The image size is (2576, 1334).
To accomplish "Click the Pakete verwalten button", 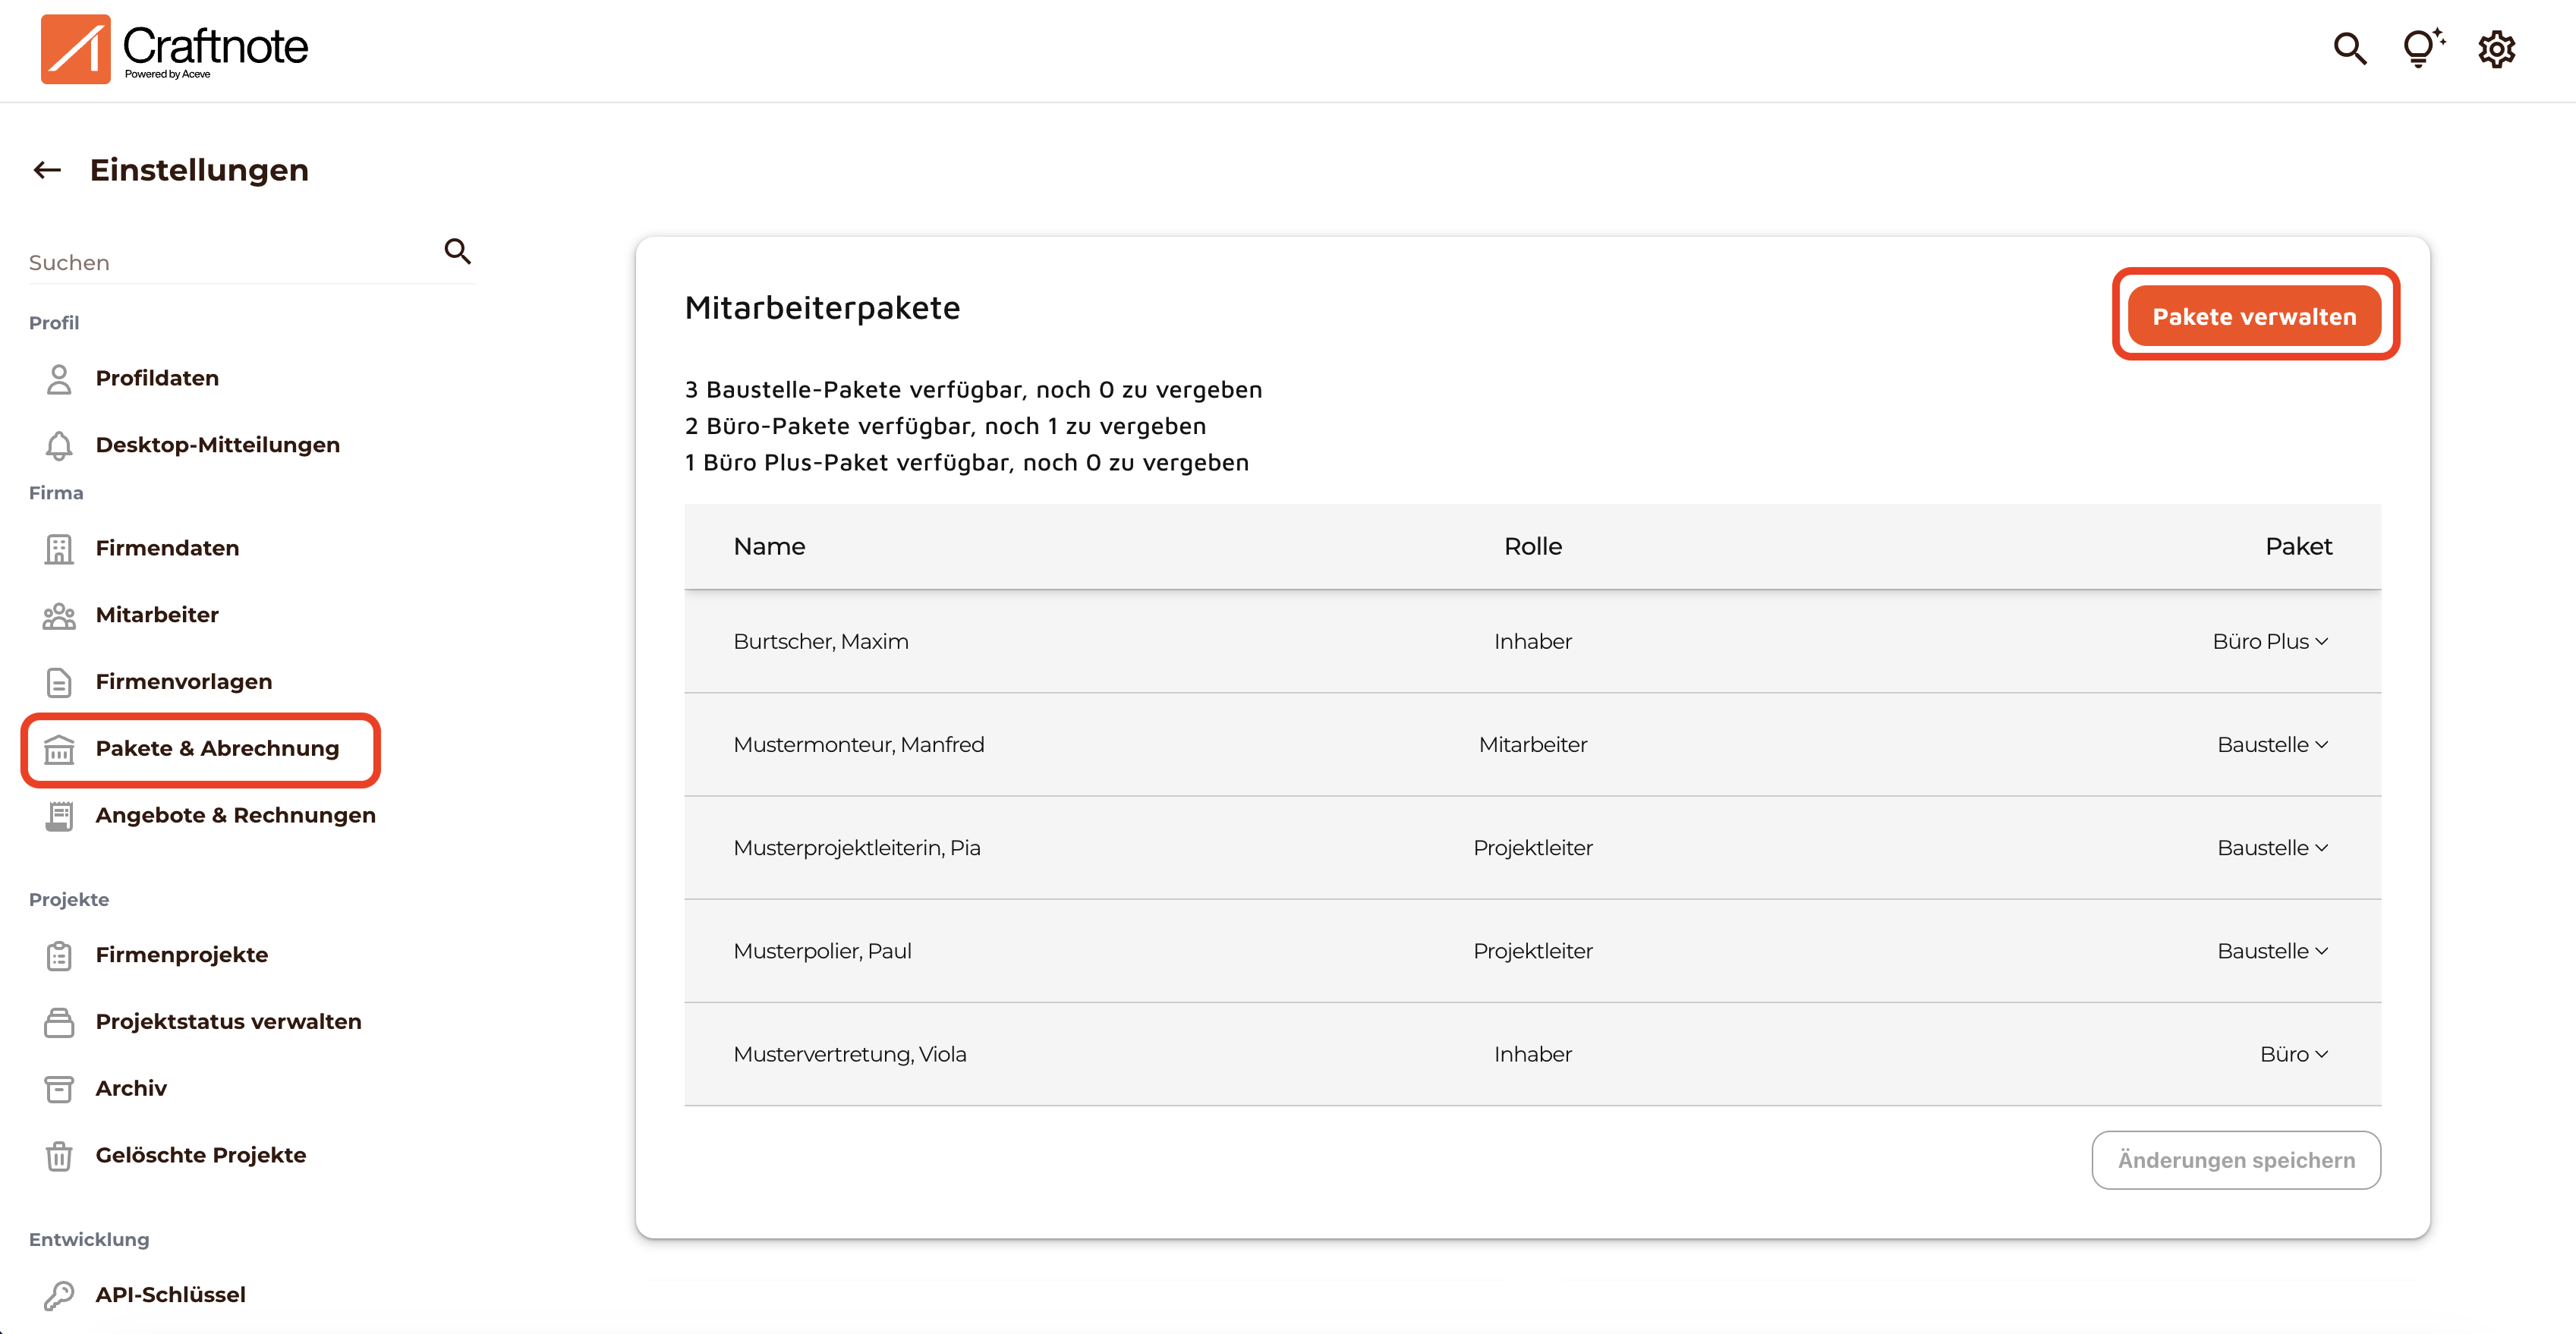I will pyautogui.click(x=2254, y=316).
